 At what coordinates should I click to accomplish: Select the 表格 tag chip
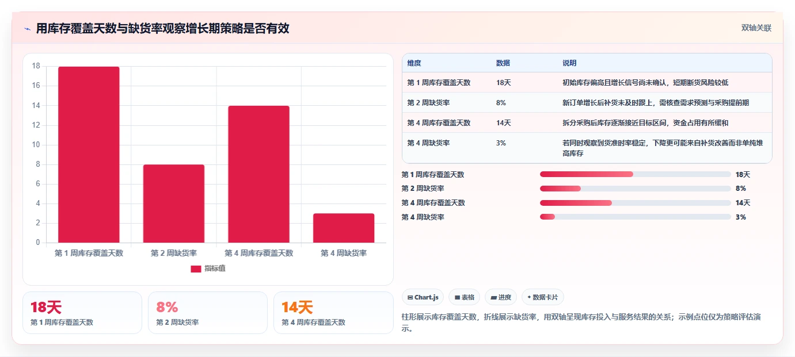(x=464, y=297)
